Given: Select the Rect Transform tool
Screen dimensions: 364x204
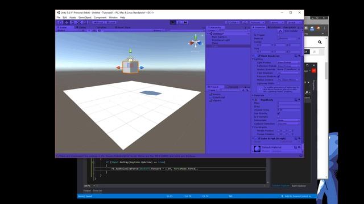Looking at the screenshot, I should [x=85, y=23].
